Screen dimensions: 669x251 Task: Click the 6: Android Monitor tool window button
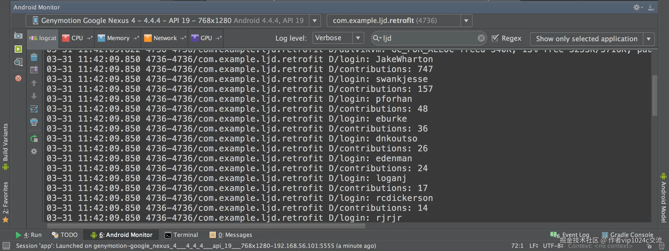pyautogui.click(x=121, y=235)
